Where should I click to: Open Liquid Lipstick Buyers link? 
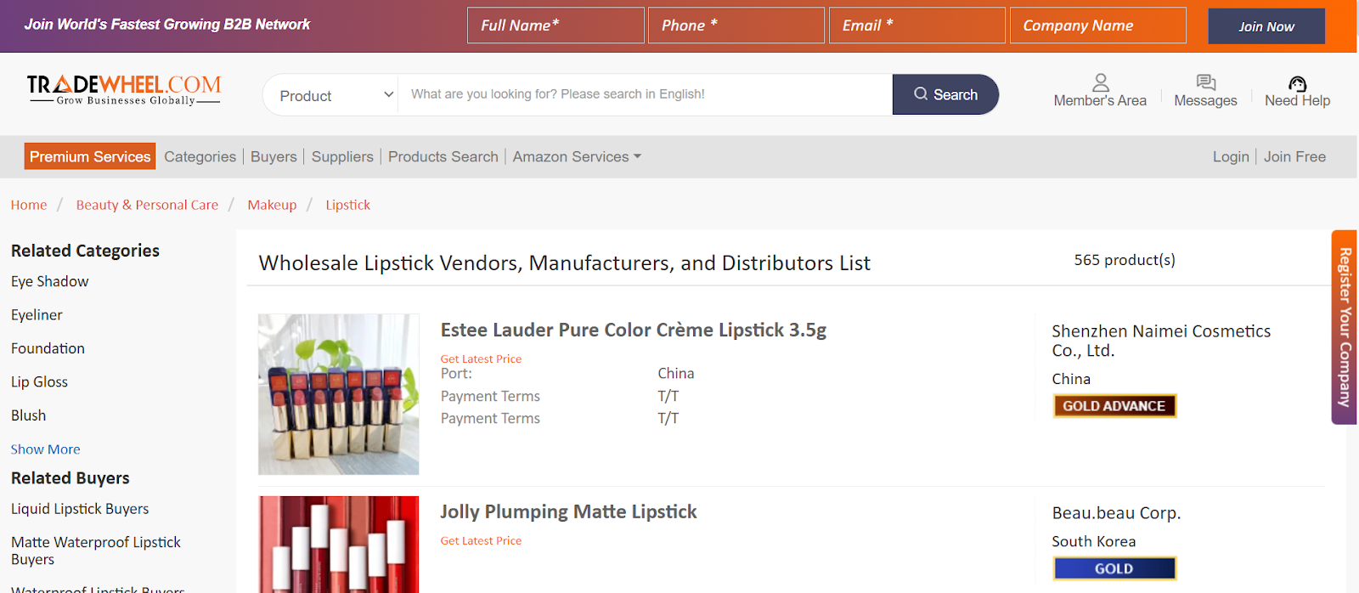(x=80, y=509)
